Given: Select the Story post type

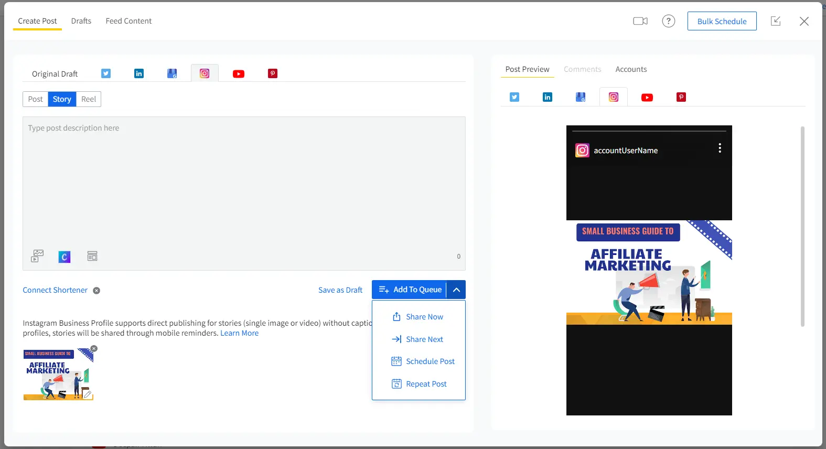Looking at the screenshot, I should pos(62,99).
